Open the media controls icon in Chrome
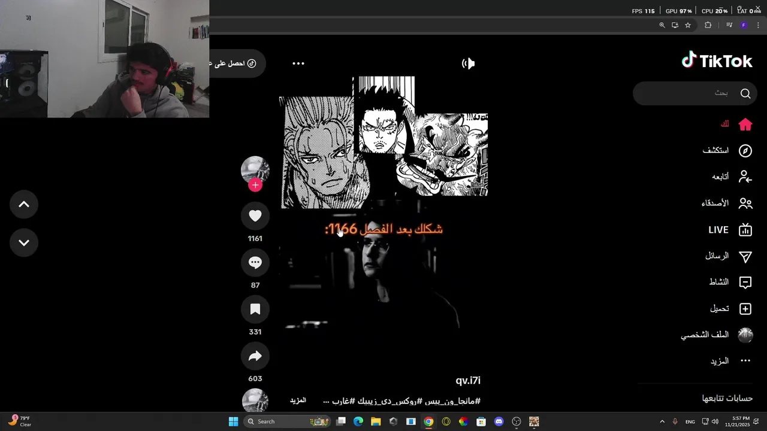Screen dimensions: 767x431 point(729,25)
